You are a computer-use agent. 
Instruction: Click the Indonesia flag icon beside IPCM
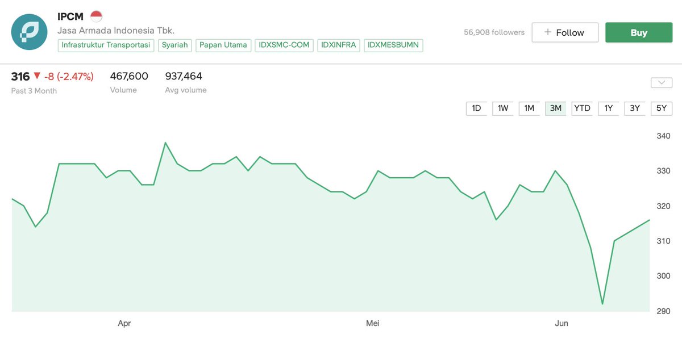point(97,16)
